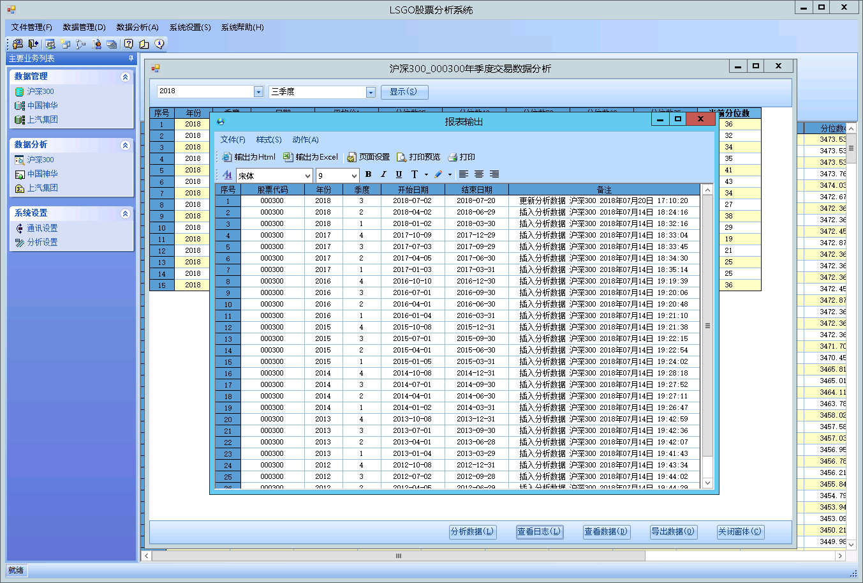The image size is (863, 583).
Task: Open the highlighter color dropdown arrow
Action: point(450,174)
